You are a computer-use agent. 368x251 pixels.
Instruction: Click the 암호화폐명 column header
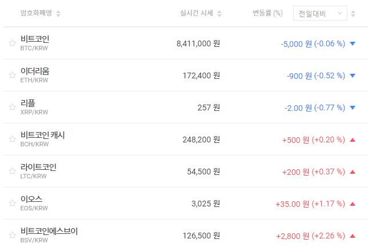[36, 13]
